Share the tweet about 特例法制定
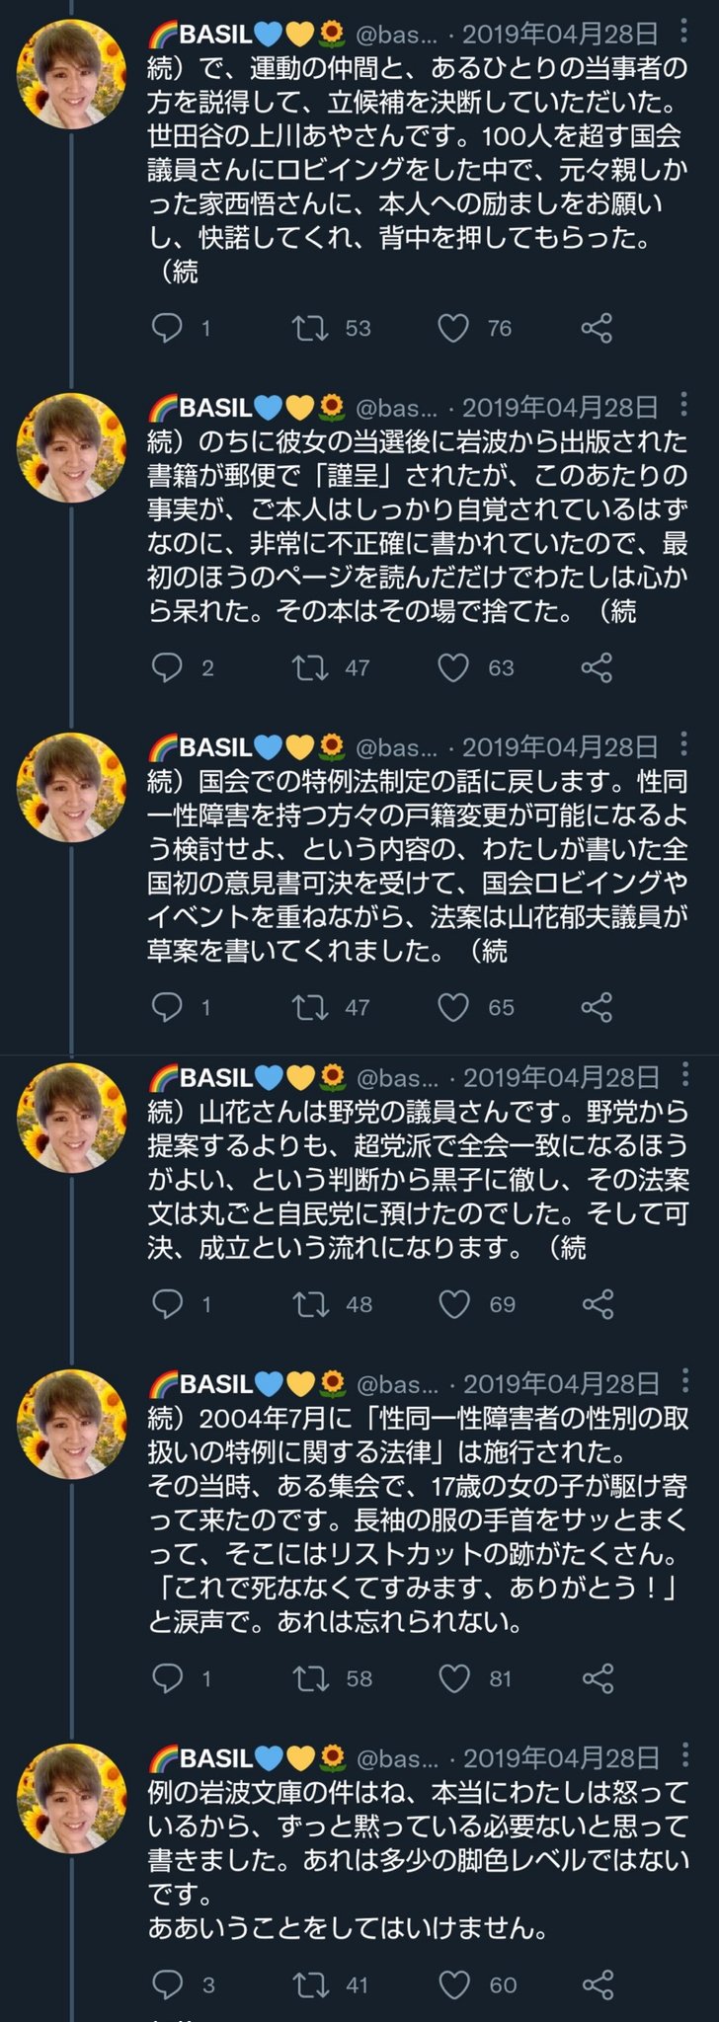The image size is (719, 2022). [597, 1007]
